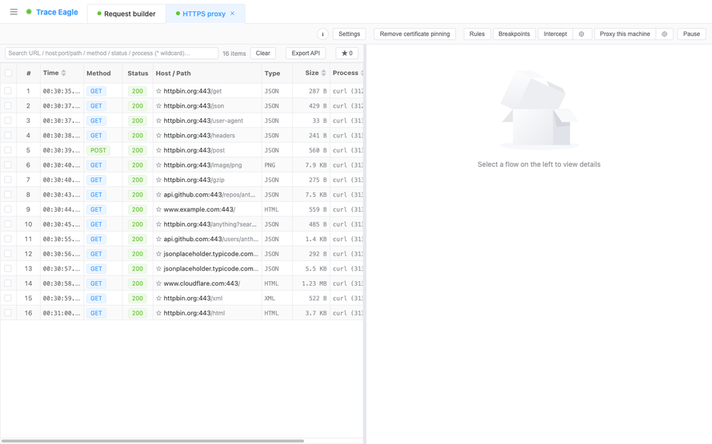
Task: Star the httpbin.org:443/xml flow
Action: [x=158, y=298]
